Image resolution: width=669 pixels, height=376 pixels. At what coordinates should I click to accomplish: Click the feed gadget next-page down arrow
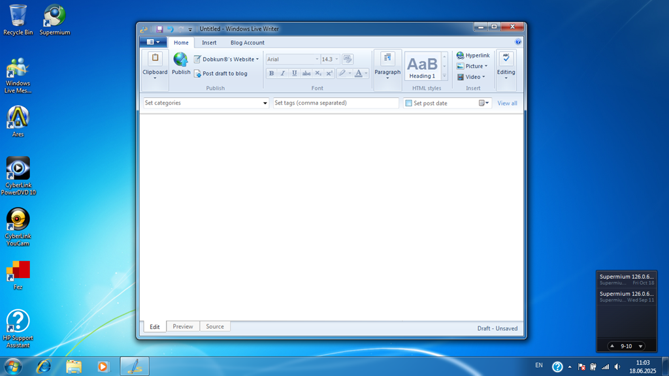pyautogui.click(x=640, y=346)
